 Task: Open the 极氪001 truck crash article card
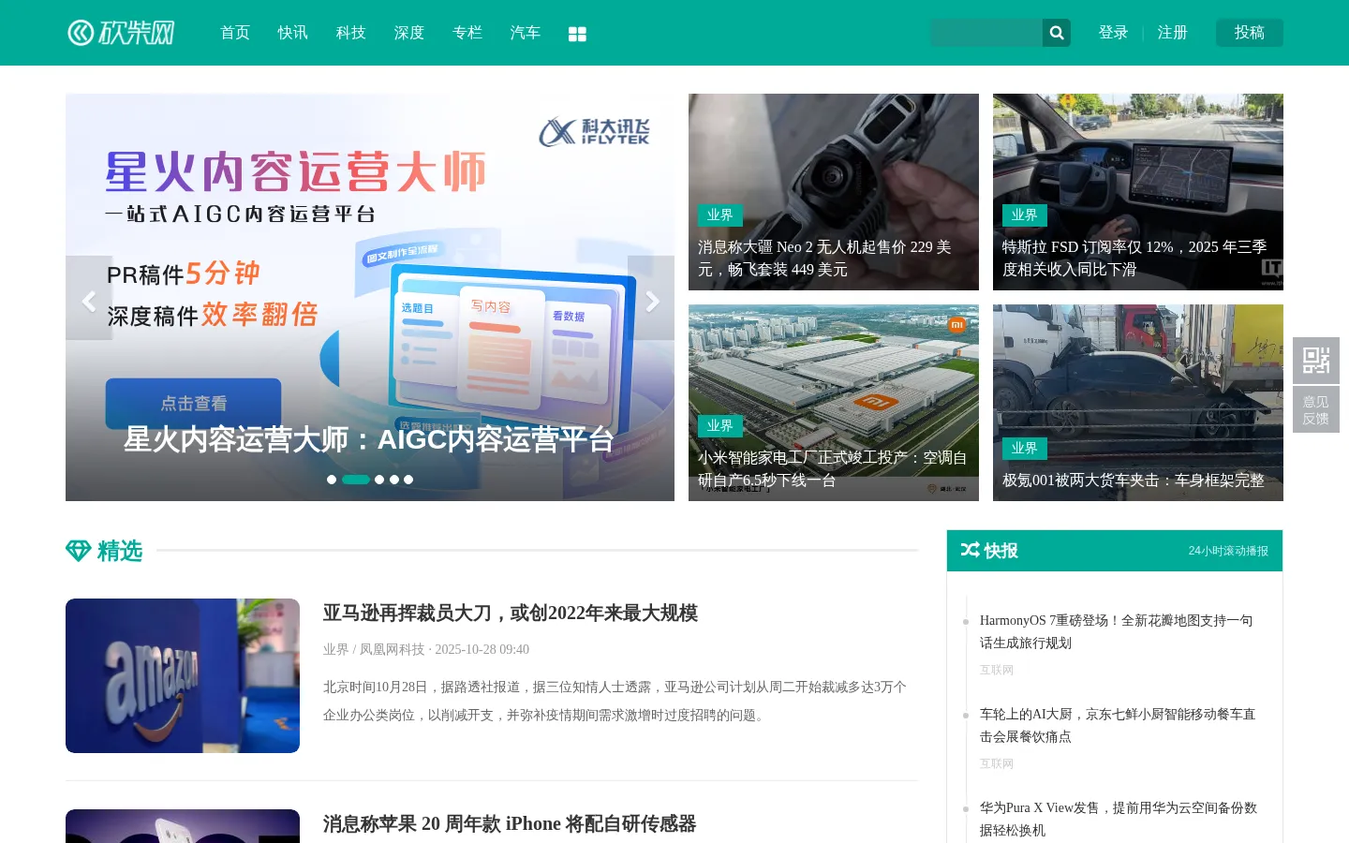coord(1138,403)
